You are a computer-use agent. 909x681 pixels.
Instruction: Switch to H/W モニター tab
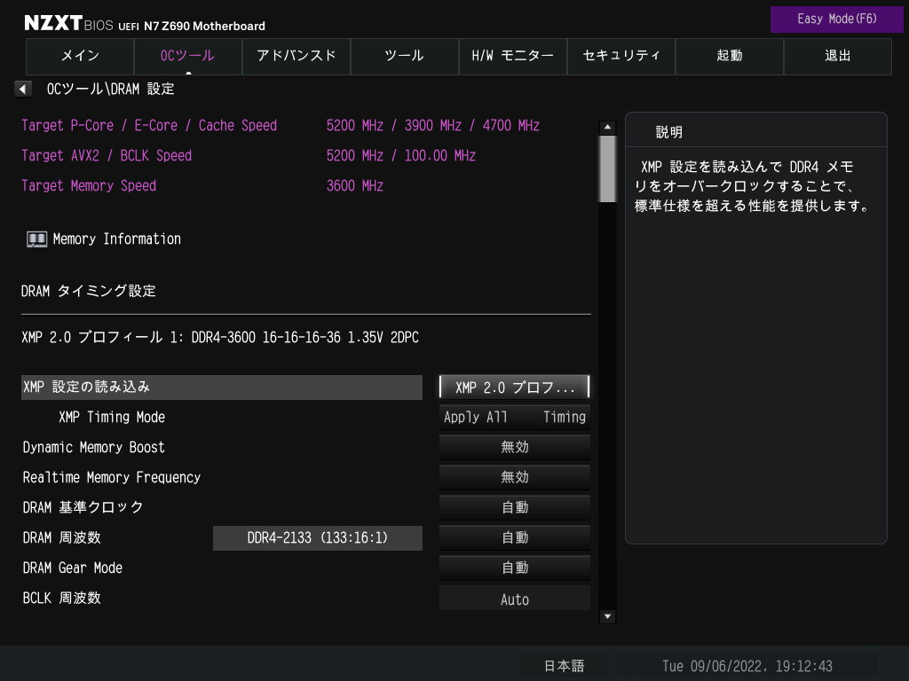pos(512,56)
